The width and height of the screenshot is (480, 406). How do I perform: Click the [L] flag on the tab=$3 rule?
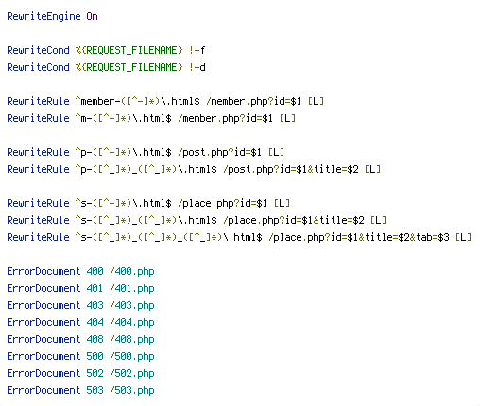(x=463, y=237)
